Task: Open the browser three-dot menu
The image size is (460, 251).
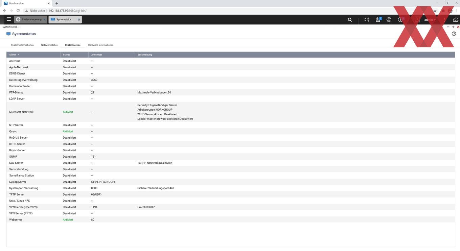Action: tap(457, 11)
